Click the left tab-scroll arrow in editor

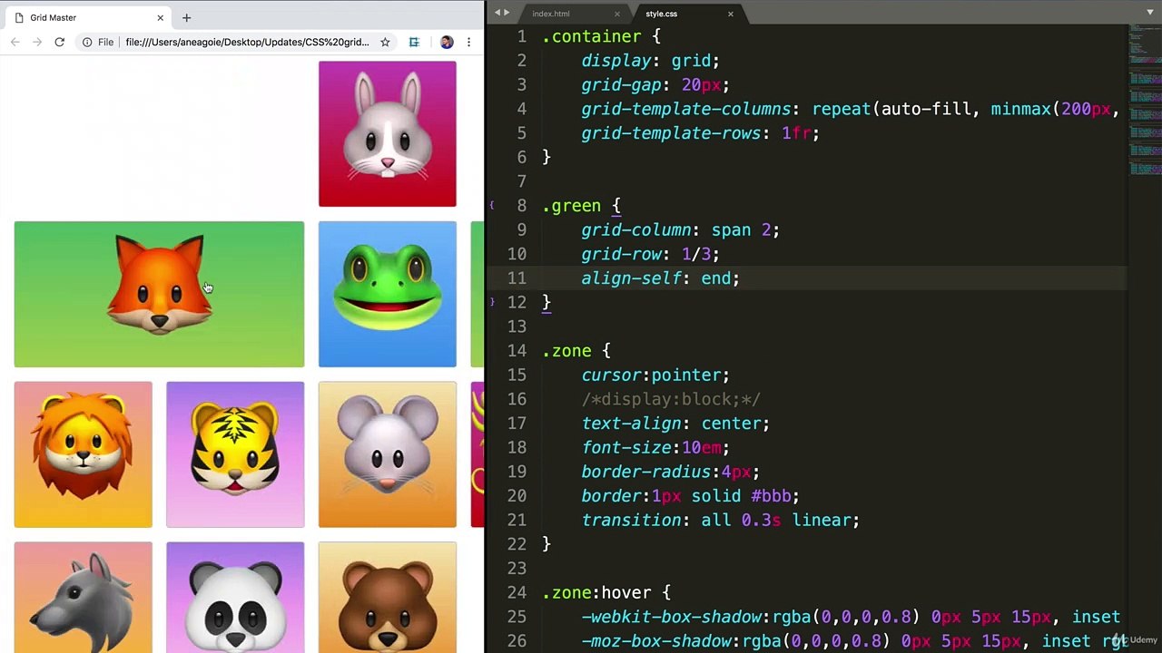point(497,13)
